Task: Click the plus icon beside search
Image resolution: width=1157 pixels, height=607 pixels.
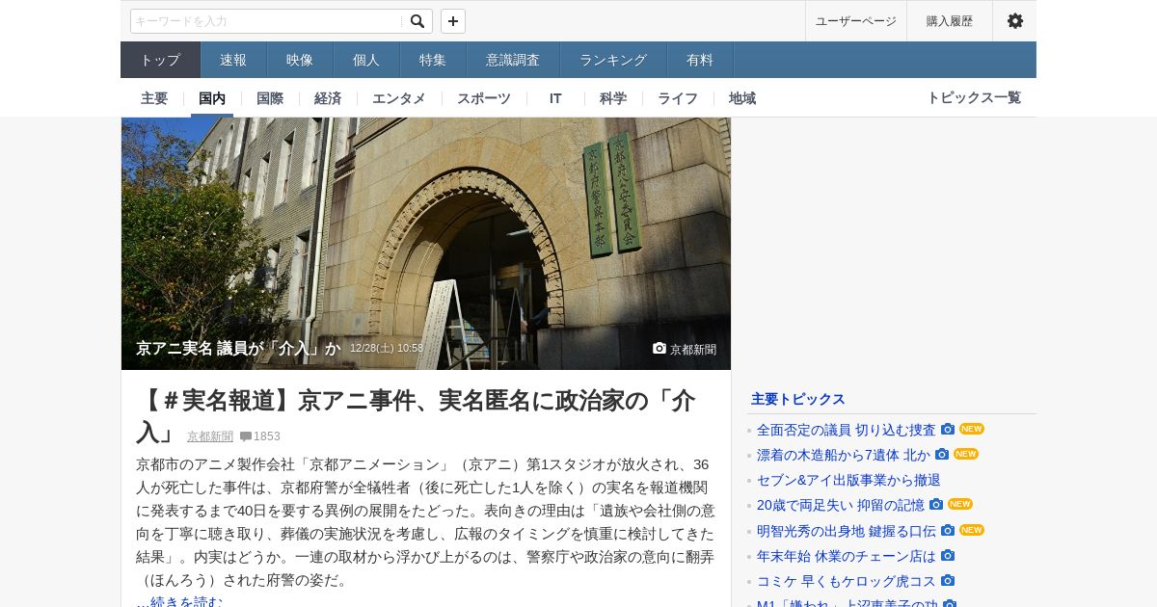Action: tap(453, 21)
